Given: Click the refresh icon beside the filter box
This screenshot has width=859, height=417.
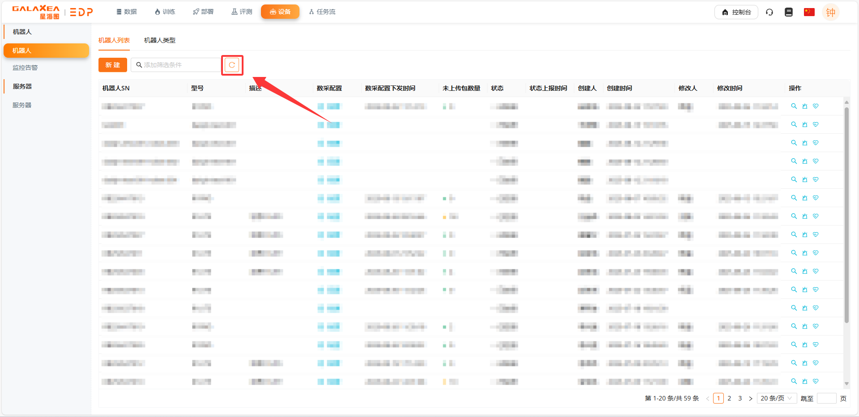Looking at the screenshot, I should pyautogui.click(x=232, y=65).
